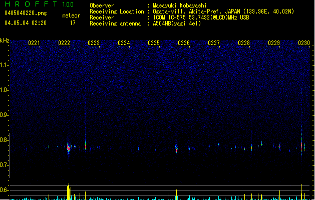Click the 0223 time marker
This screenshot has height=200, width=315.
[94, 43]
